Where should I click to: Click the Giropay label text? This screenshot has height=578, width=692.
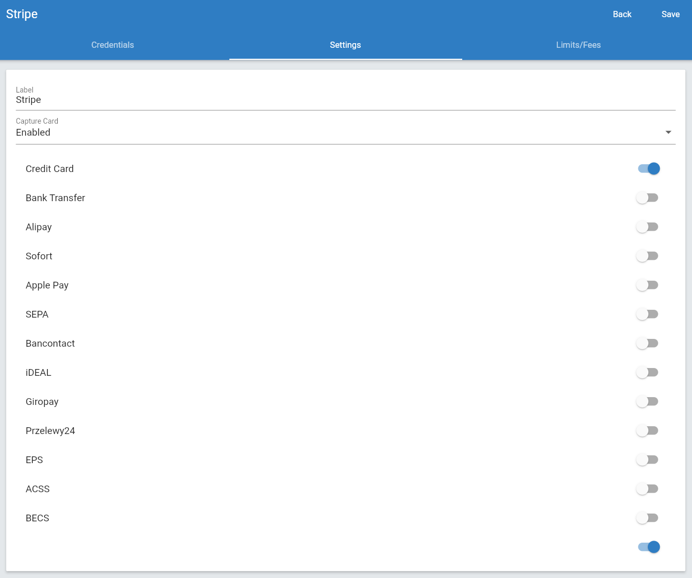pyautogui.click(x=42, y=402)
